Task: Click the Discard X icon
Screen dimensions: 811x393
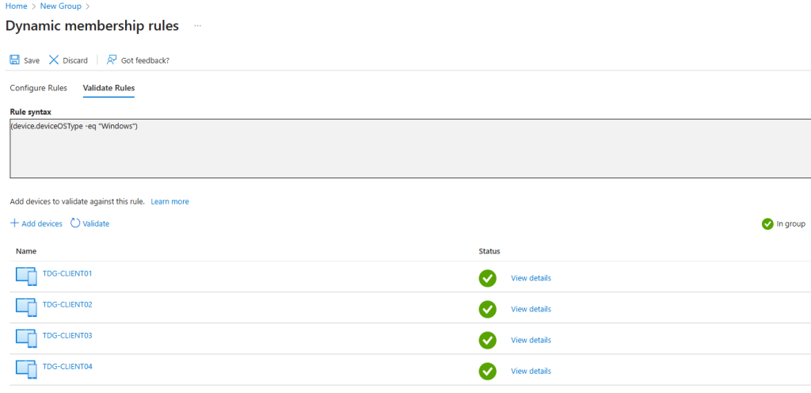Action: pos(54,60)
